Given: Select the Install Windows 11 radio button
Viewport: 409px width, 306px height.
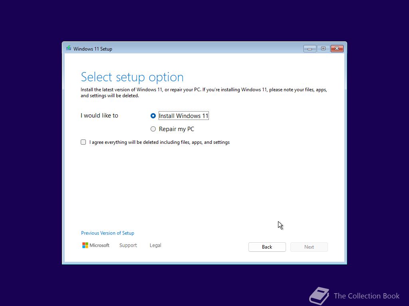Looking at the screenshot, I should (153, 116).
